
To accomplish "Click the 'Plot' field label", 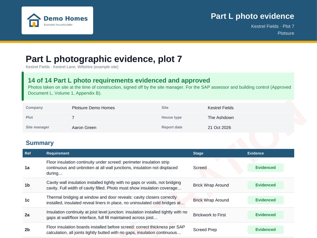I will 29,117.
